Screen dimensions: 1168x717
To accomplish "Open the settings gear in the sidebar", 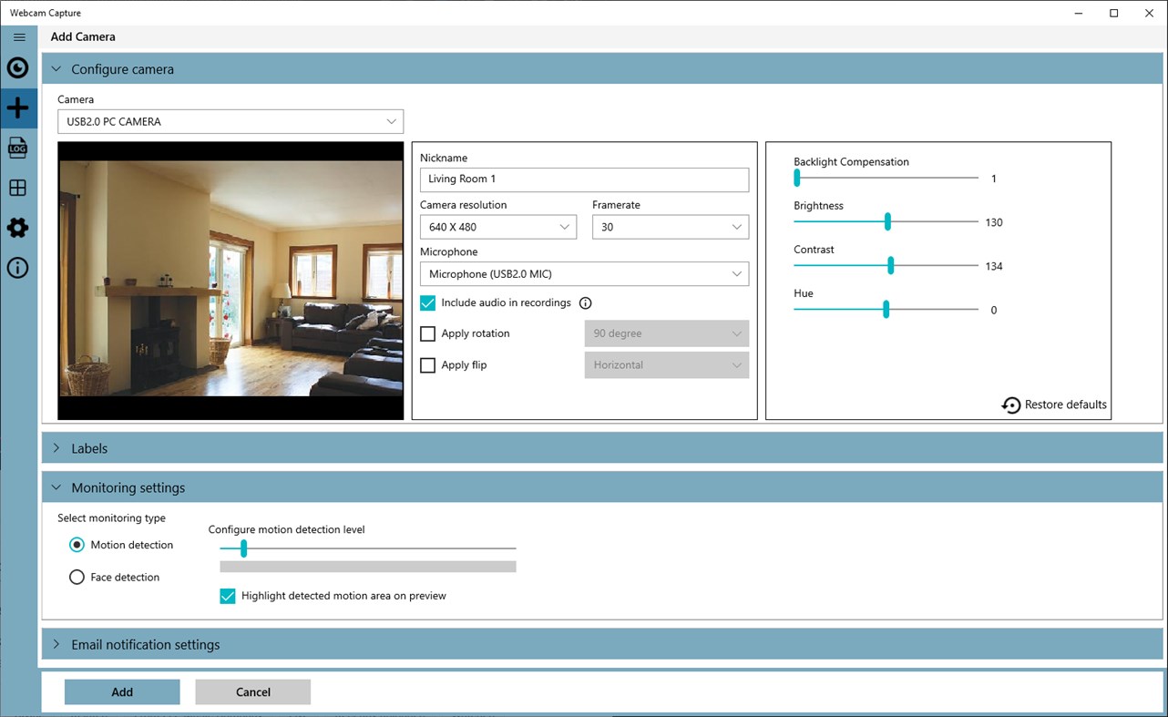I will 19,228.
